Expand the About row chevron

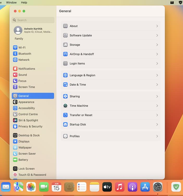tap(157, 26)
